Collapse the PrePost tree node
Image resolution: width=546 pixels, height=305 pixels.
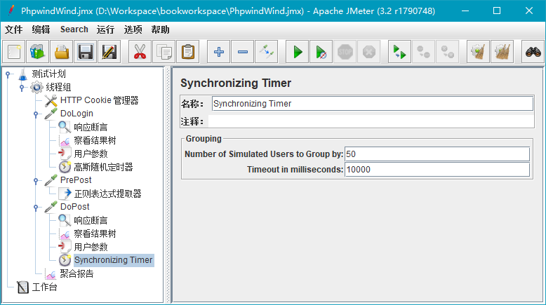pyautogui.click(x=36, y=180)
